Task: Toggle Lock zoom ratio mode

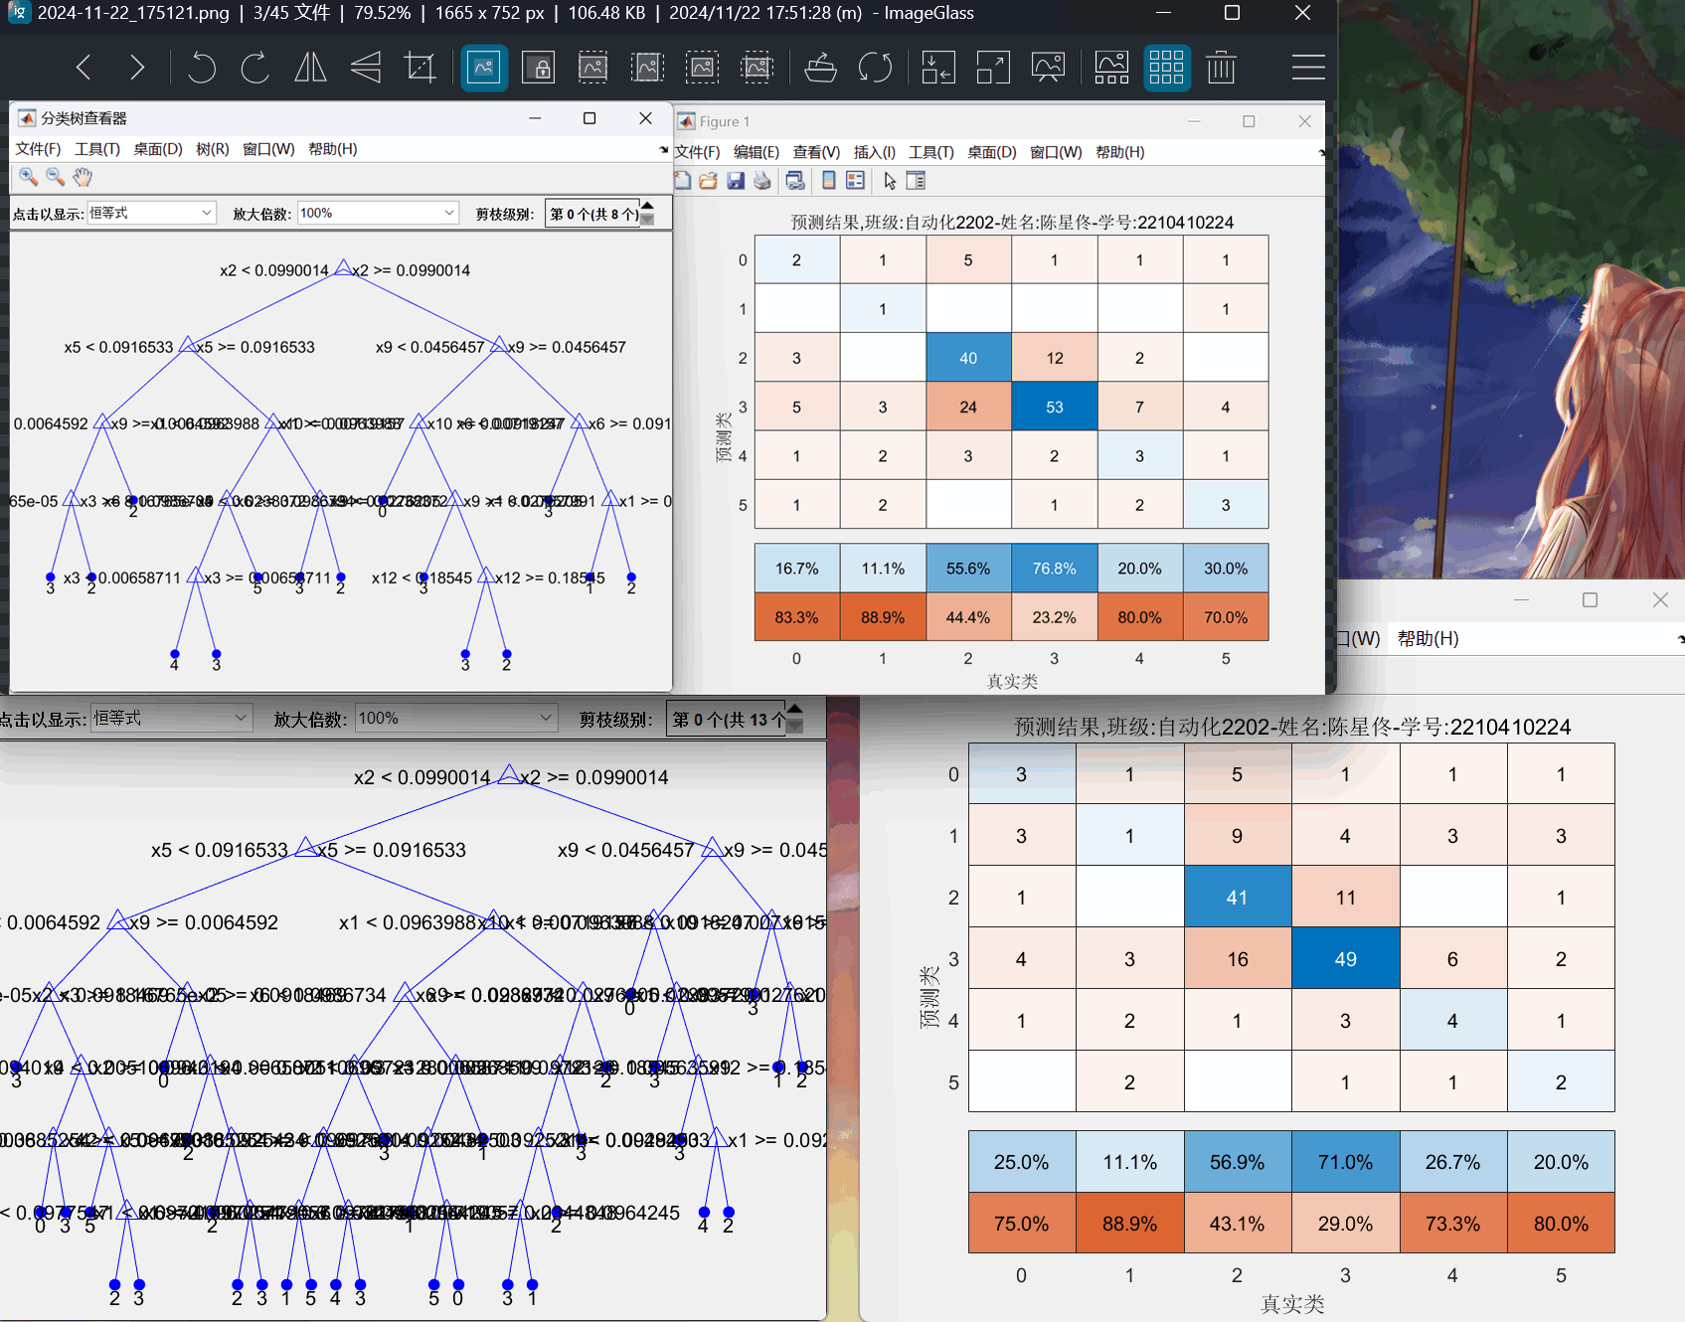Action: tap(539, 68)
